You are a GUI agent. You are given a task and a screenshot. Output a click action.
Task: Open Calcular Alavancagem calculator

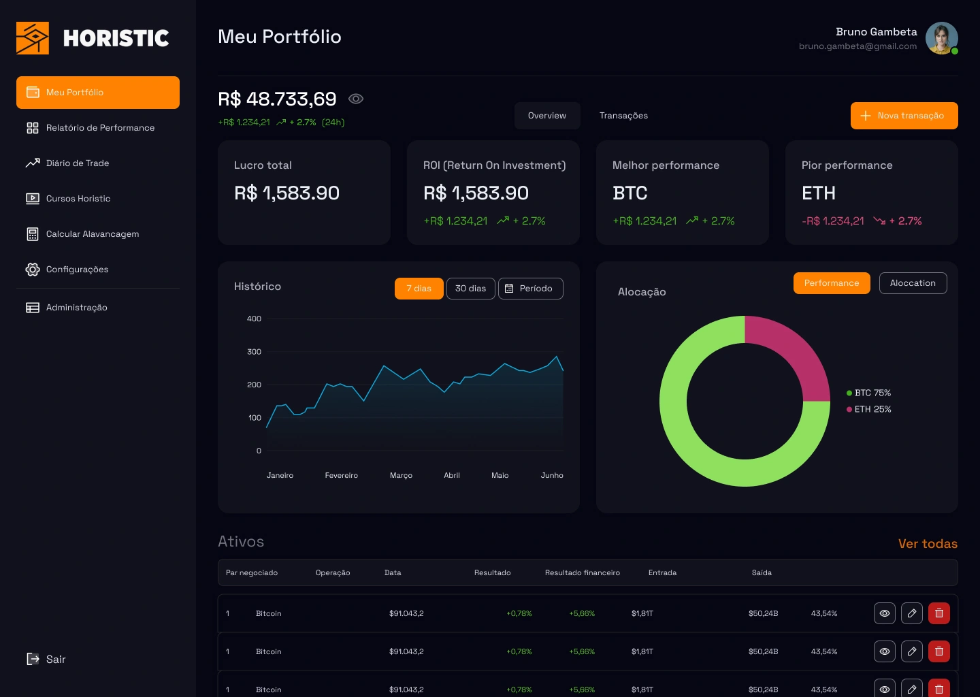[92, 234]
